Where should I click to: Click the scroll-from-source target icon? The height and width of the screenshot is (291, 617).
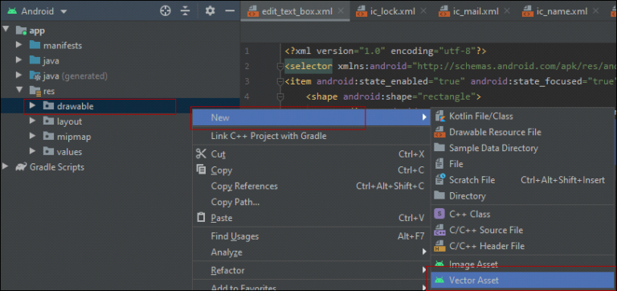(165, 11)
